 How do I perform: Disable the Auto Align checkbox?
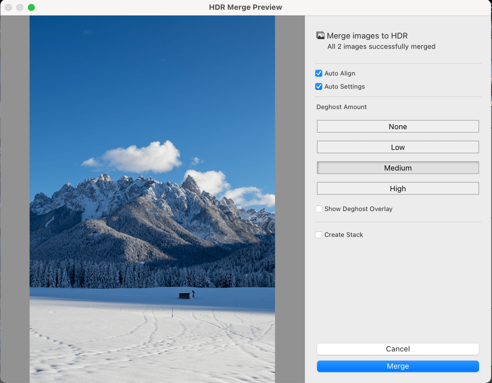[x=319, y=74]
